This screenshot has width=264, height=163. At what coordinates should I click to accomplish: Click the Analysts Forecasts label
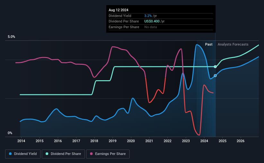point(233,44)
